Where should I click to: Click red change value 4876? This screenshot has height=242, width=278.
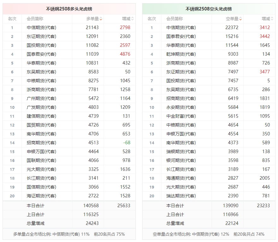click(x=125, y=54)
